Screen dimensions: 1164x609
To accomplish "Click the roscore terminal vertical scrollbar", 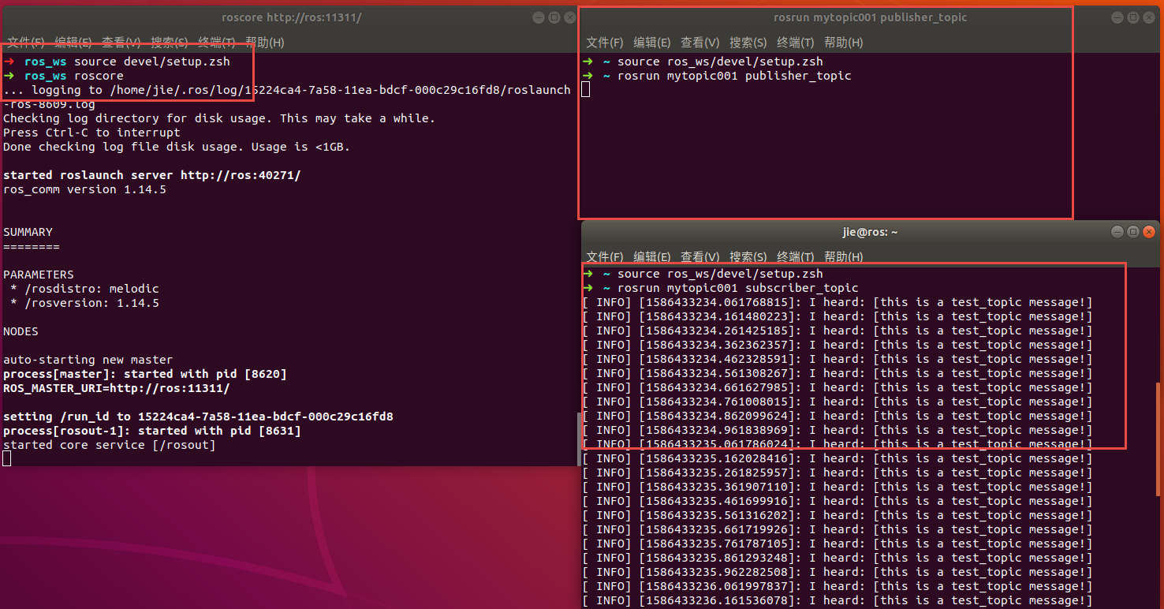I will point(579,439).
